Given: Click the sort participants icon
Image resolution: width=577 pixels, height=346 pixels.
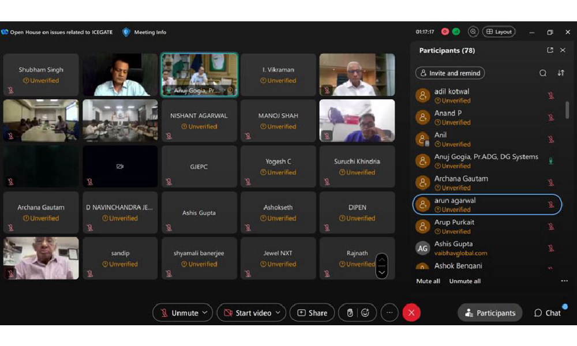Looking at the screenshot, I should click(x=561, y=73).
